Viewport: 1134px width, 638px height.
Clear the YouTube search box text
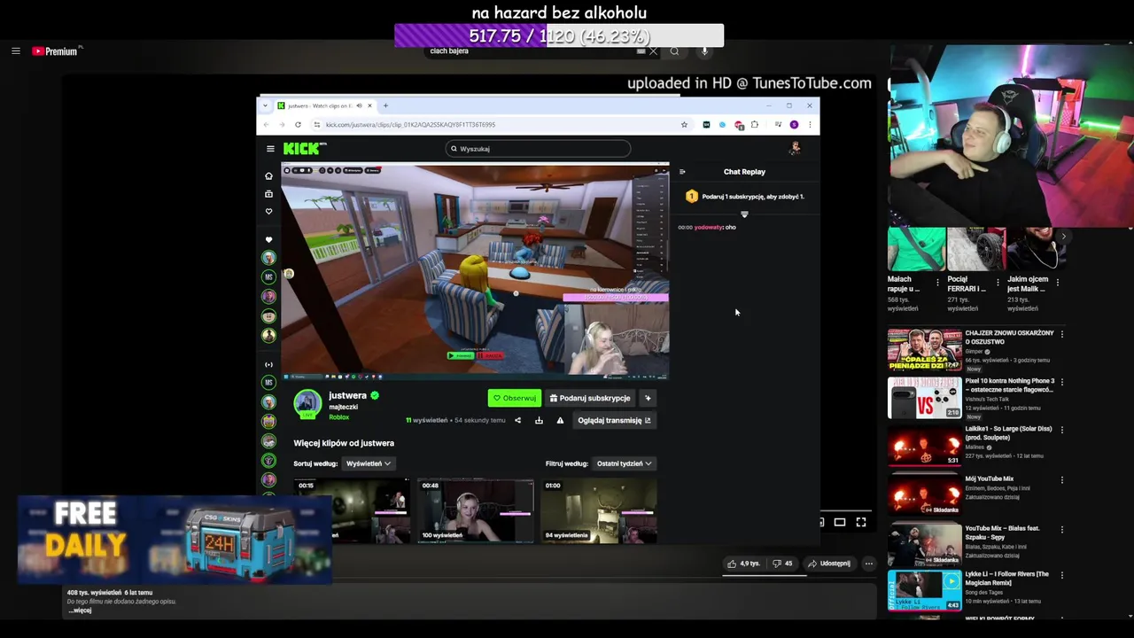653,51
